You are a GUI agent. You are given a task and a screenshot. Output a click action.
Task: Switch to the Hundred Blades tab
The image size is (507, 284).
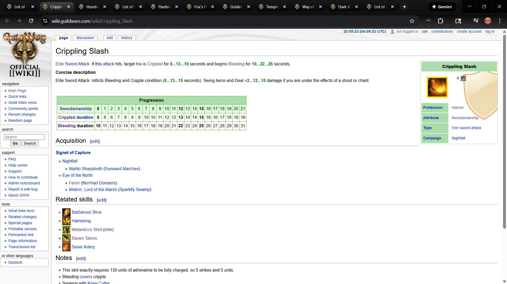[92, 7]
